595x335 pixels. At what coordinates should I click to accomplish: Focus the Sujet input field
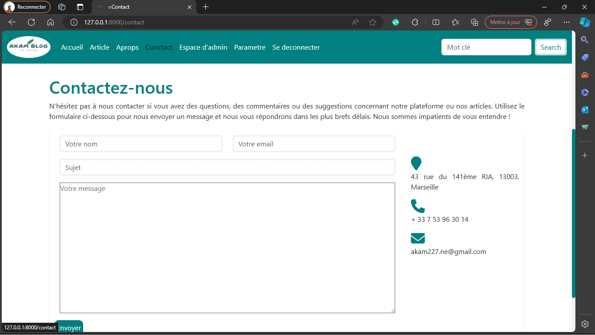[227, 168]
